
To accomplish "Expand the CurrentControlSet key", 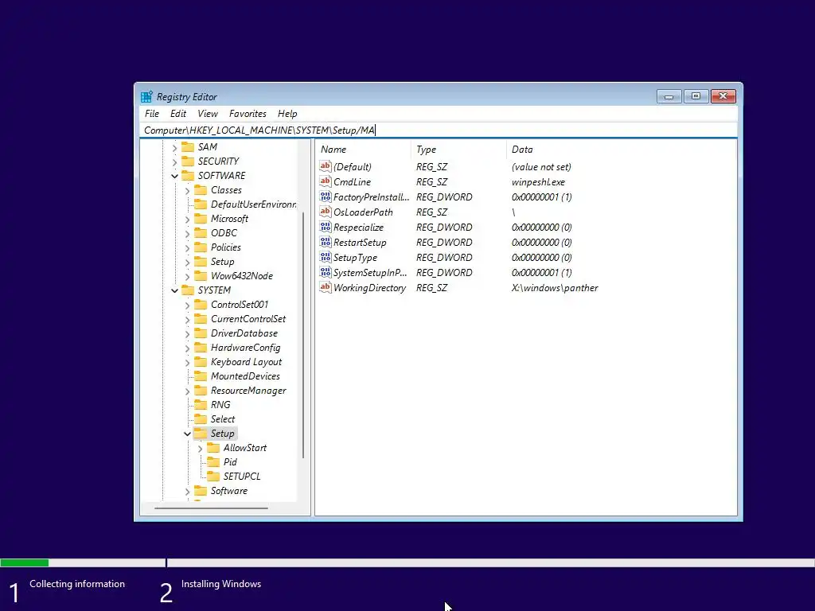I will click(188, 320).
